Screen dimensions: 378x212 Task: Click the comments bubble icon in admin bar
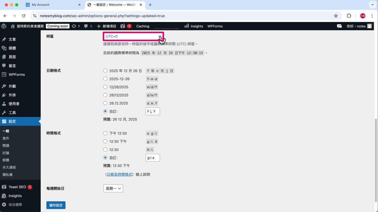pos(86,26)
